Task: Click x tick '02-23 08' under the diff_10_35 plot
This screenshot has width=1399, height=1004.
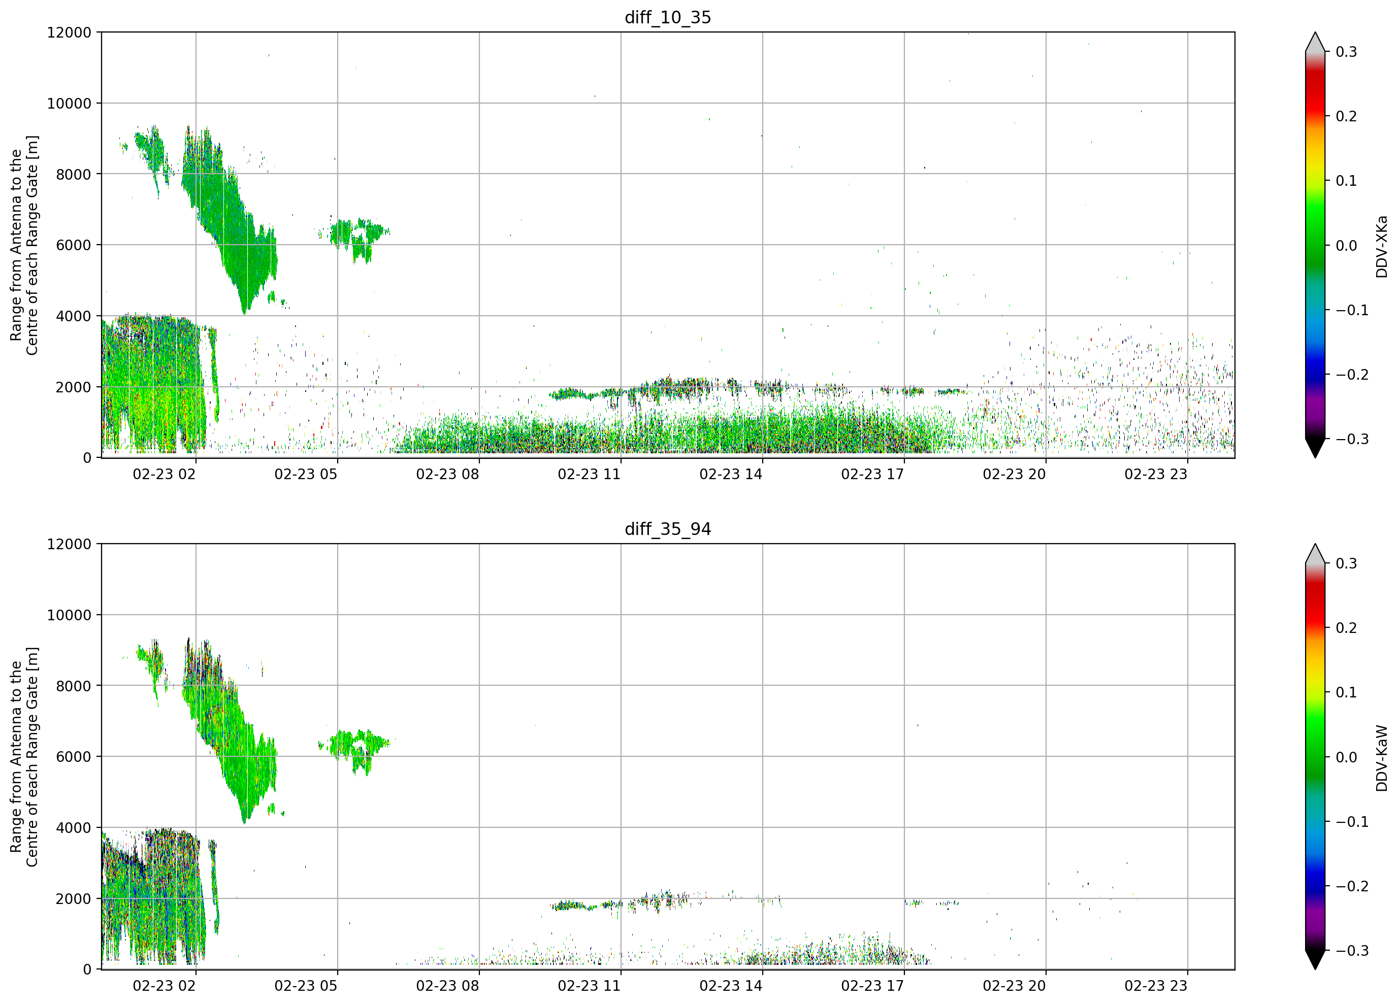Action: (448, 474)
